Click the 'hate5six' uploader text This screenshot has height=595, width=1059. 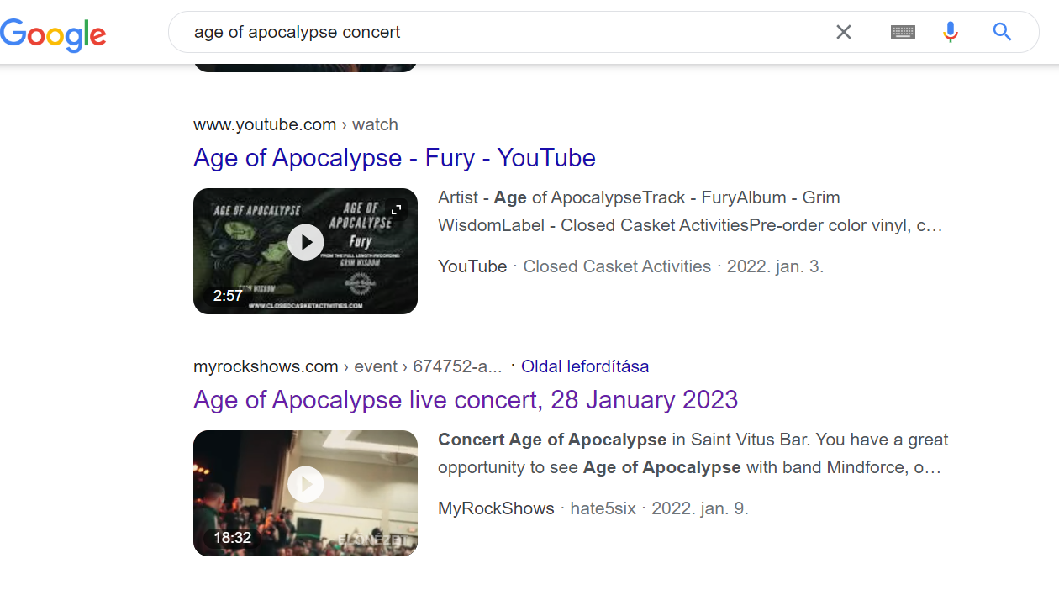pyautogui.click(x=603, y=508)
